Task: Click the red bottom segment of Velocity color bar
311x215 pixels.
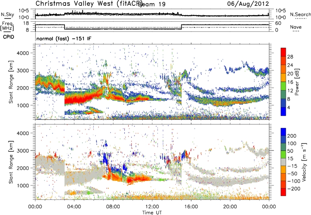Action: click(283, 192)
